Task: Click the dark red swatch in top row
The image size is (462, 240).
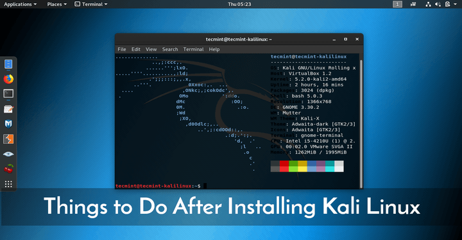Action: (284, 163)
